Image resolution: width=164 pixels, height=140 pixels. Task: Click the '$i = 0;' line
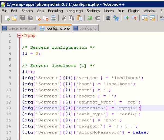tap(31, 54)
